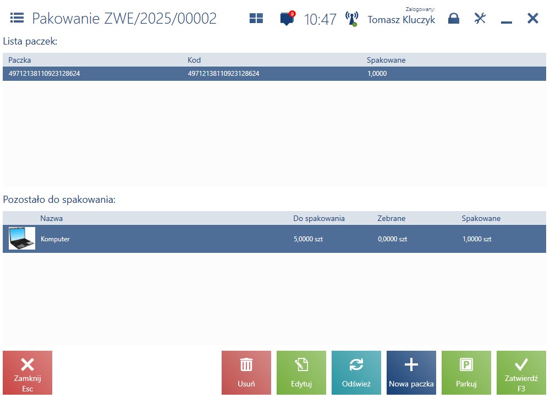Click the Do spakowania column header
The width and height of the screenshot is (550, 398).
[x=319, y=218]
